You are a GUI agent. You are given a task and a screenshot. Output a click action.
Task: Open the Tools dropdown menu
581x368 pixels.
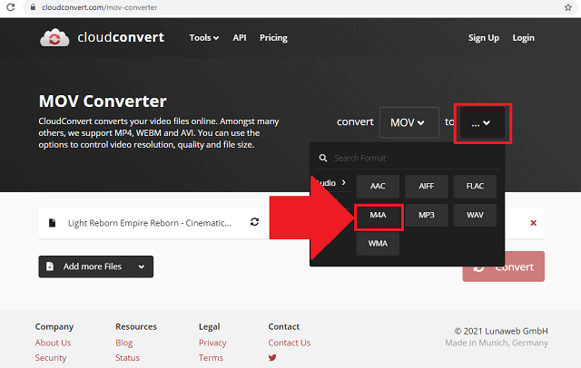tap(203, 38)
